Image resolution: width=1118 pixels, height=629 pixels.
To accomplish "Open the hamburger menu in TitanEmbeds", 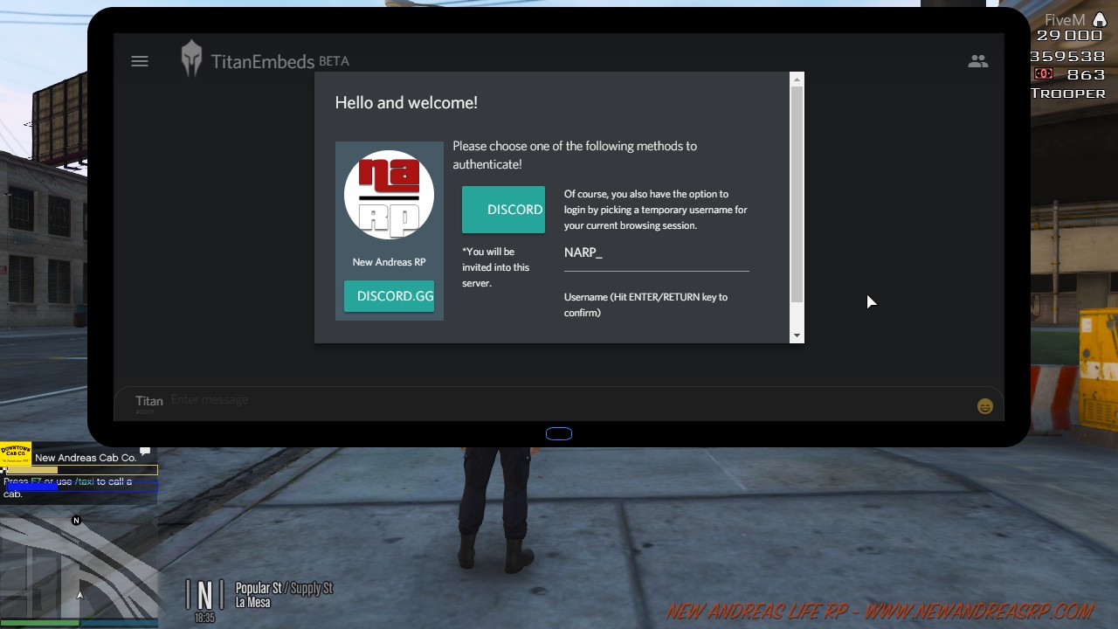I will [140, 61].
